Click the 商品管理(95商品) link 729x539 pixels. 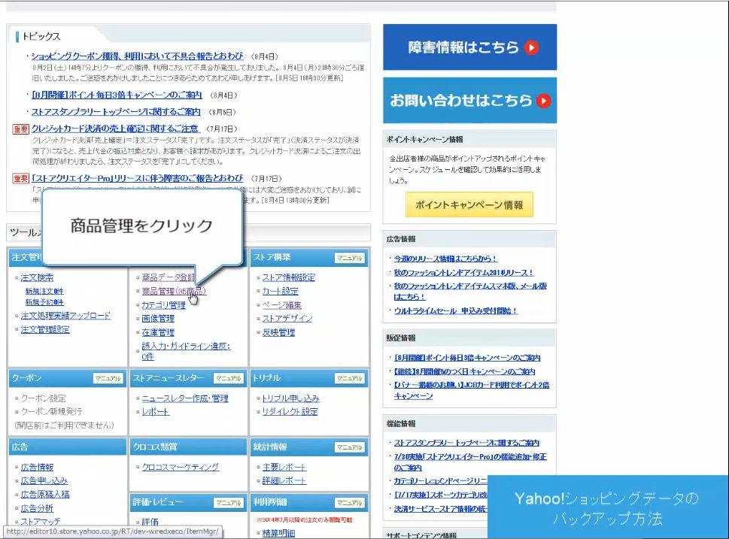[174, 291]
